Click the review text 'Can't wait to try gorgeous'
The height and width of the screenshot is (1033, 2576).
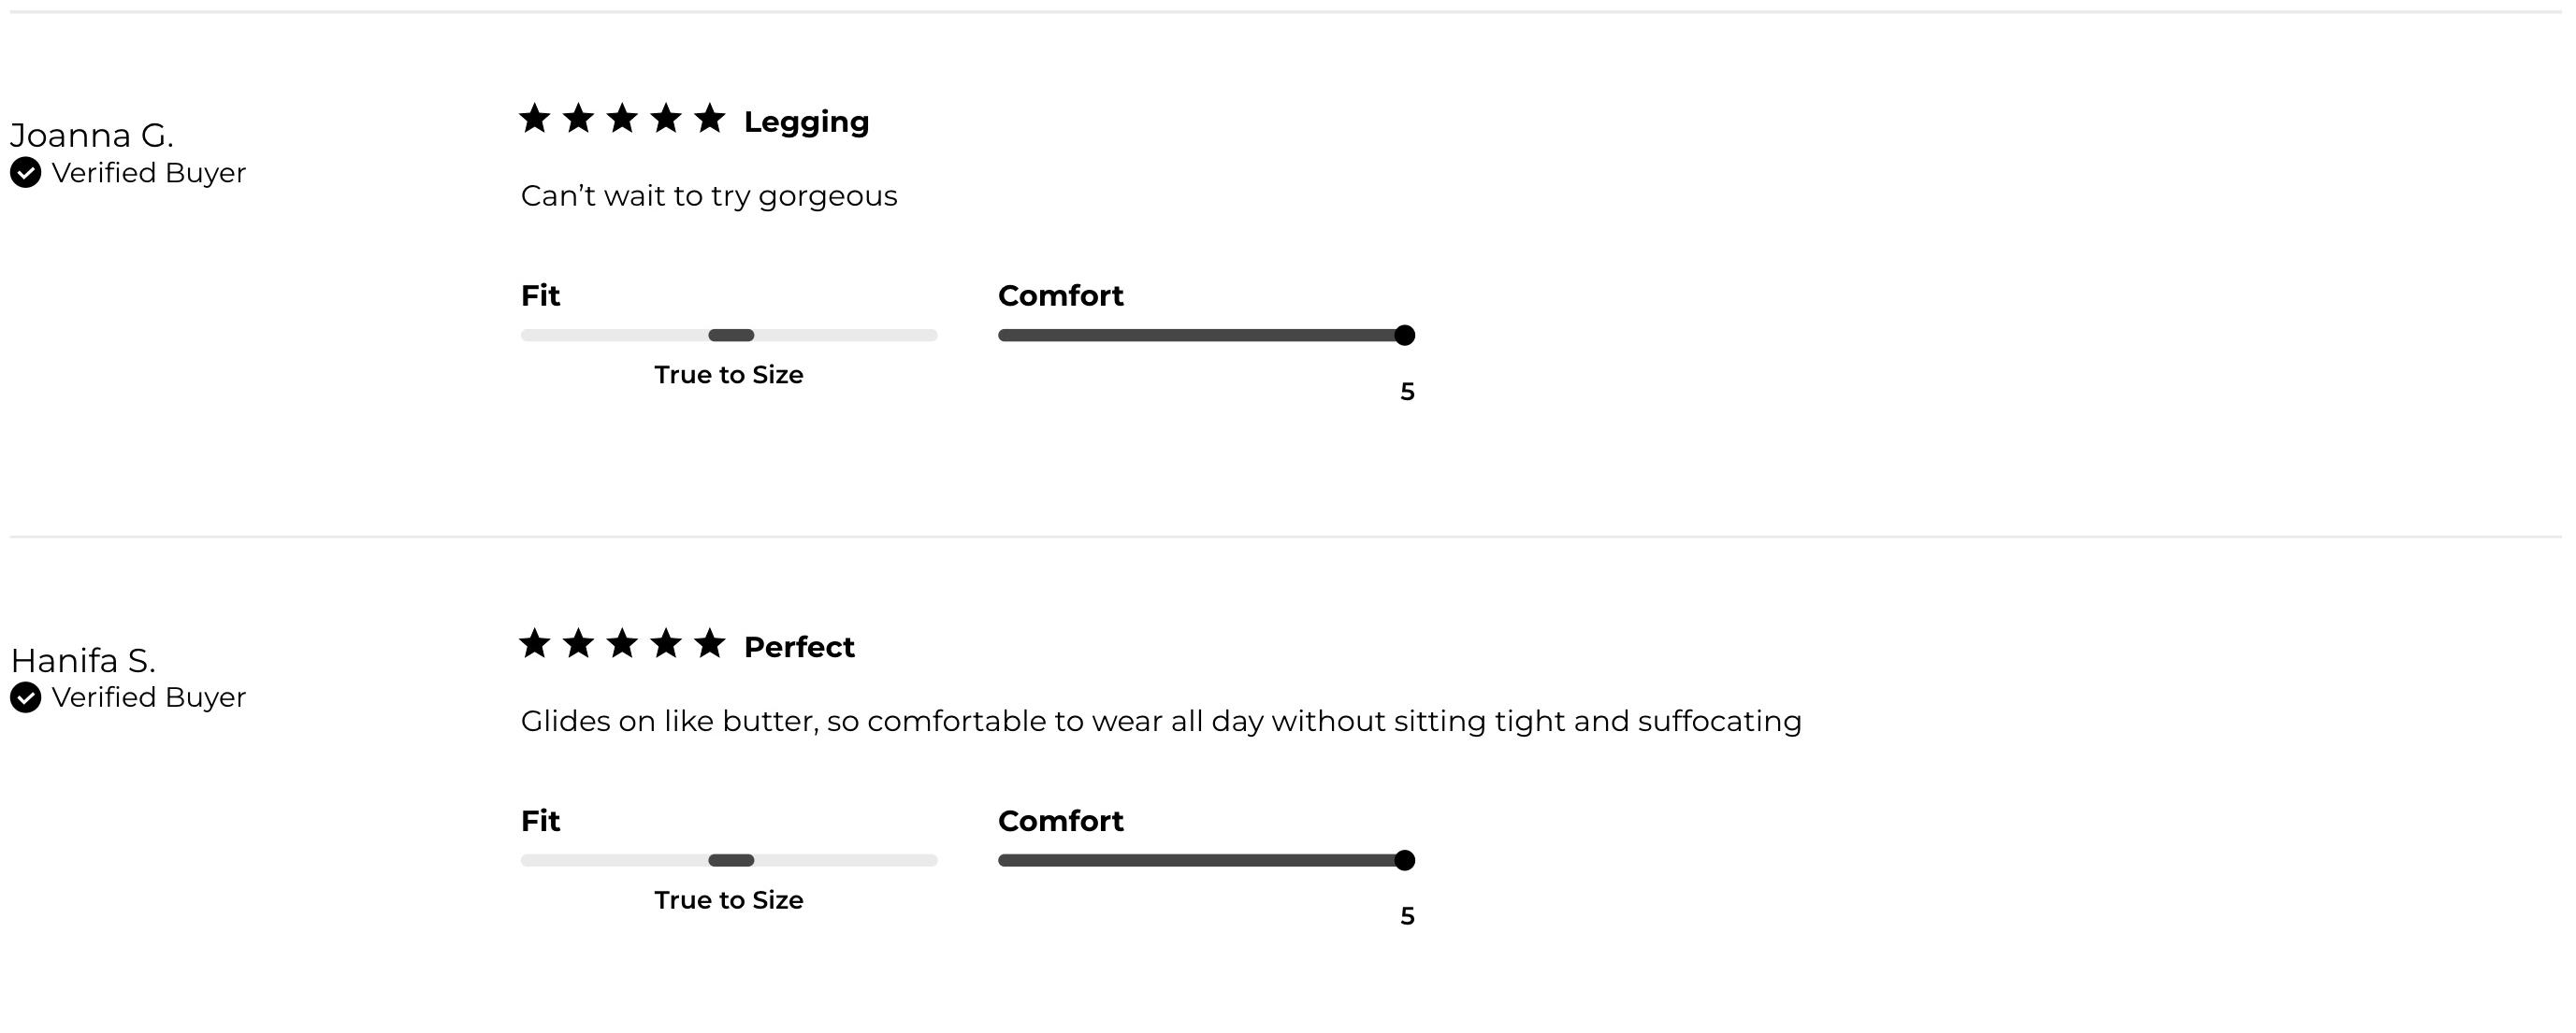click(709, 195)
